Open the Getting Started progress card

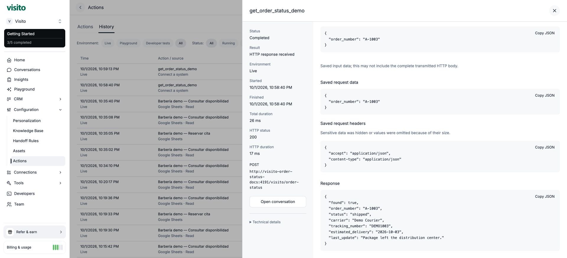tap(35, 38)
